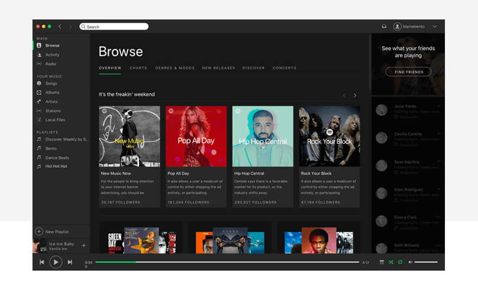The width and height of the screenshot is (478, 283).
Task: Open the New Music Now cover
Action: pyautogui.click(x=130, y=136)
